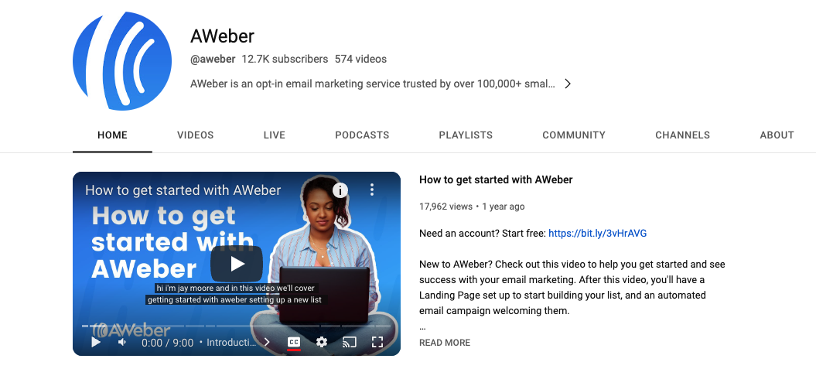Click the channel description text

tap(373, 84)
